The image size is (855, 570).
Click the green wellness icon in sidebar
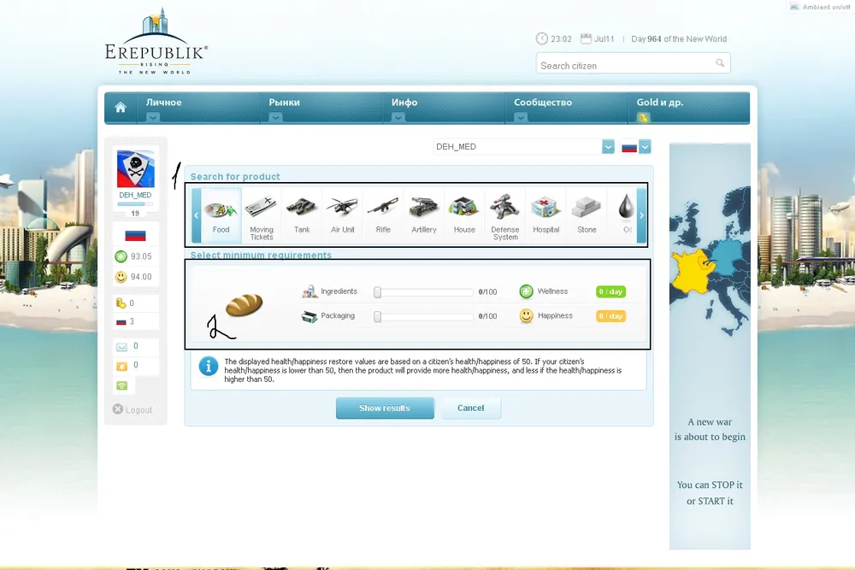tap(121, 256)
